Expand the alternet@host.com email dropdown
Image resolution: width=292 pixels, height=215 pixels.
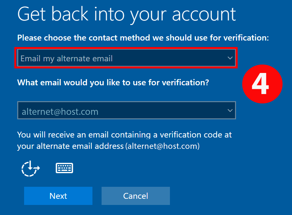[x=126, y=110]
